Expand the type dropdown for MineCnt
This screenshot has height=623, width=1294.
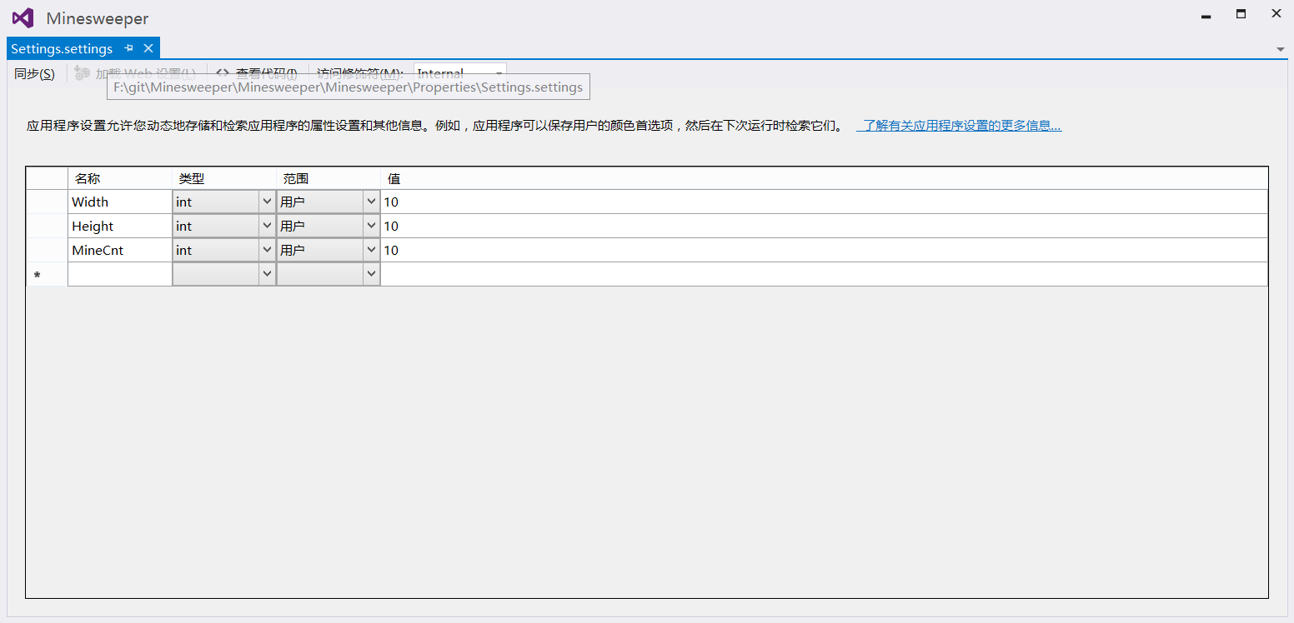click(x=267, y=250)
